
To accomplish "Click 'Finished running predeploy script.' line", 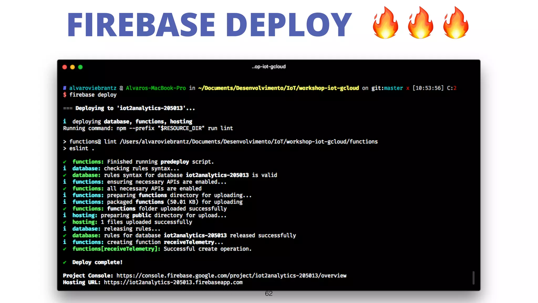I will coord(138,162).
